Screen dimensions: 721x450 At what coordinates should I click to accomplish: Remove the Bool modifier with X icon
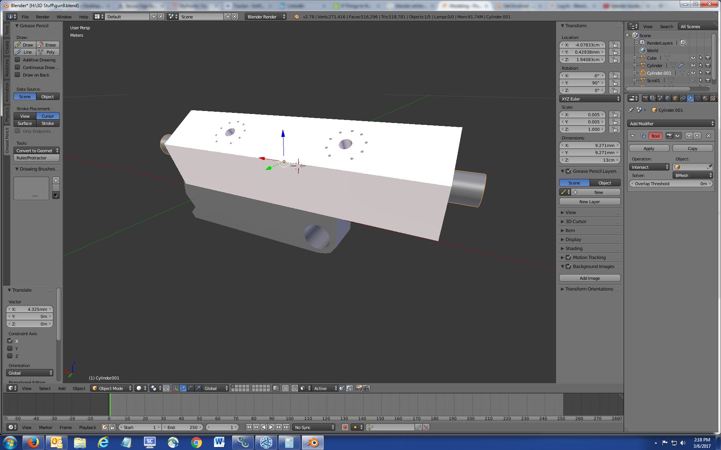coord(709,136)
